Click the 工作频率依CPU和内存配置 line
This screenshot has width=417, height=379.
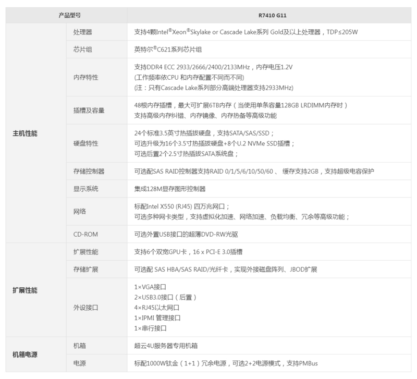(x=189, y=77)
